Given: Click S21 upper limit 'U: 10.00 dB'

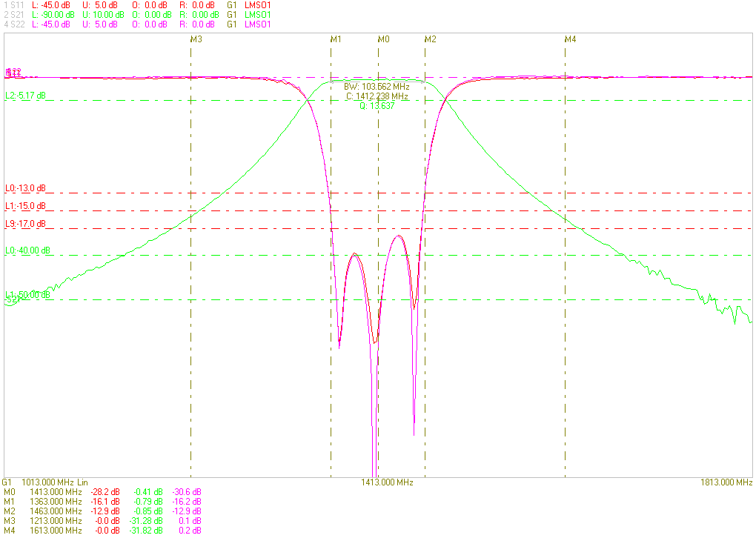Looking at the screenshot, I should [103, 15].
